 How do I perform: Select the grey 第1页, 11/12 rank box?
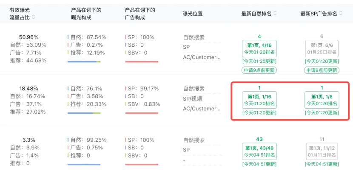322,152
